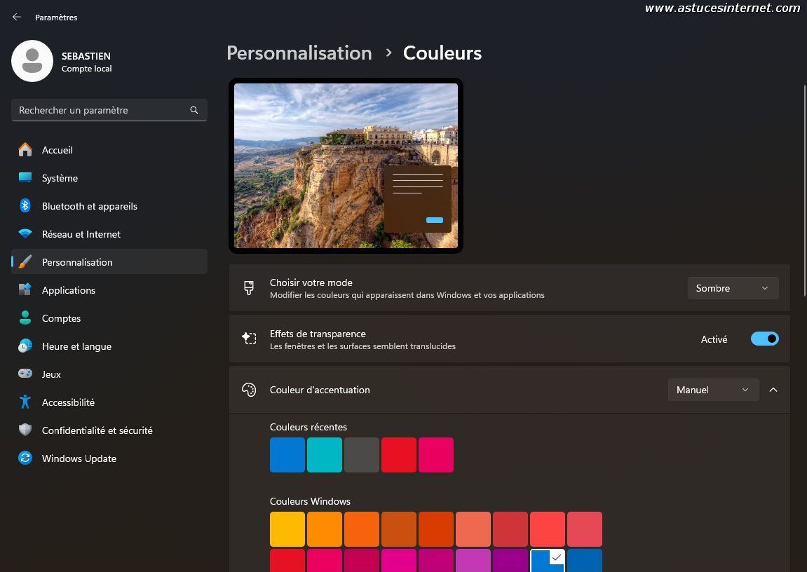The height and width of the screenshot is (572, 807).
Task: Click the search magnifier icon
Action: click(194, 110)
